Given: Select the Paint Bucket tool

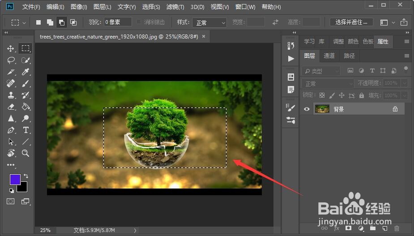Looking at the screenshot, I should pos(26,107).
